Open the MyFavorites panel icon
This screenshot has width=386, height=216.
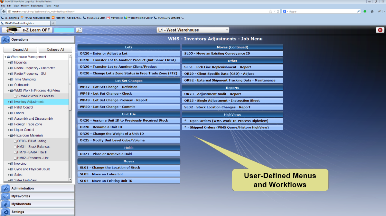click(6, 196)
